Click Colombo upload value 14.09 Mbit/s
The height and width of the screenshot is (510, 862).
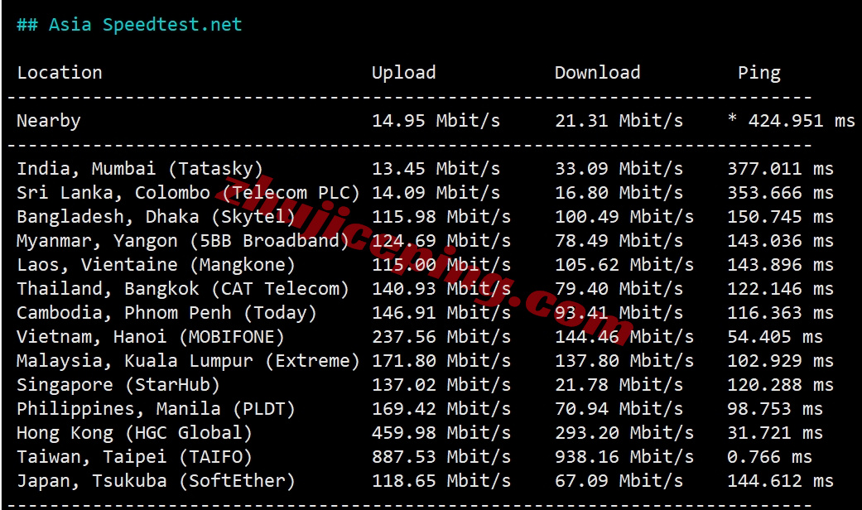click(436, 193)
